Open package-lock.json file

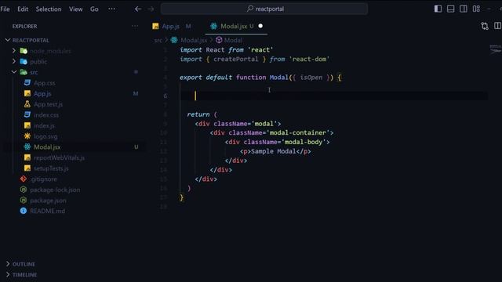pos(55,190)
